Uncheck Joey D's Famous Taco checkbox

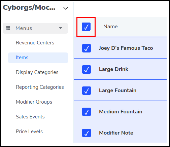click(x=87, y=48)
